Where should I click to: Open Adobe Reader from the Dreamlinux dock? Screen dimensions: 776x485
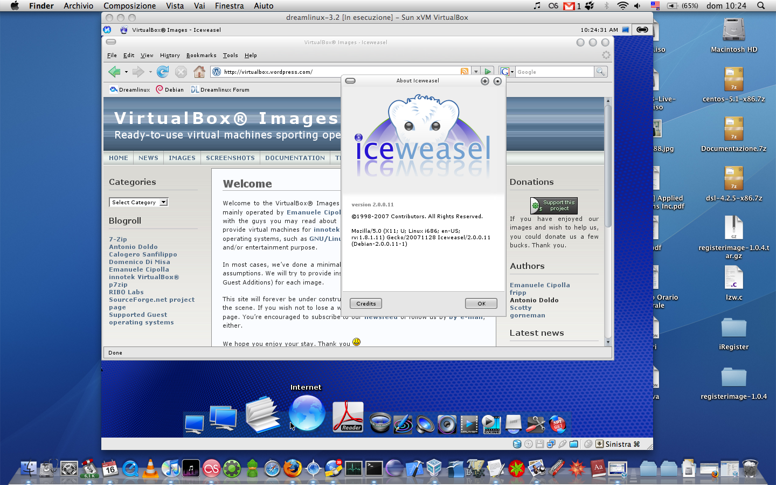tap(348, 417)
